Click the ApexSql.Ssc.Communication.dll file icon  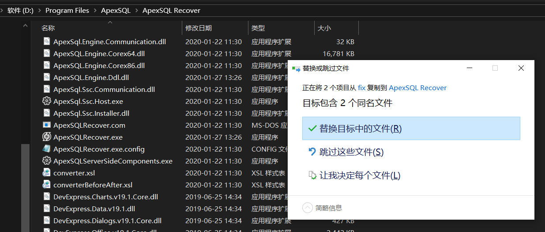(46, 89)
